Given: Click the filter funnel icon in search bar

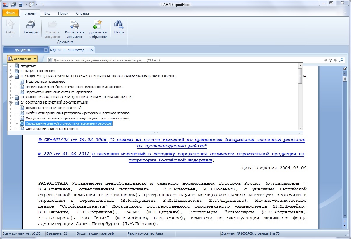Looking at the screenshot, I should [x=331, y=60].
